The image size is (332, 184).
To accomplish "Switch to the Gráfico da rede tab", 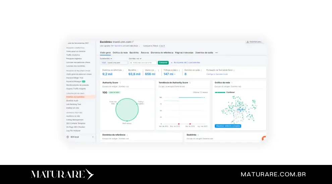I will click(x=120, y=53).
